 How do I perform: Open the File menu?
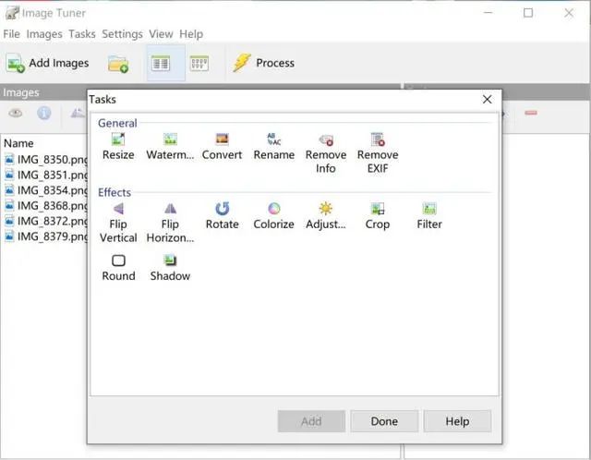tap(11, 34)
